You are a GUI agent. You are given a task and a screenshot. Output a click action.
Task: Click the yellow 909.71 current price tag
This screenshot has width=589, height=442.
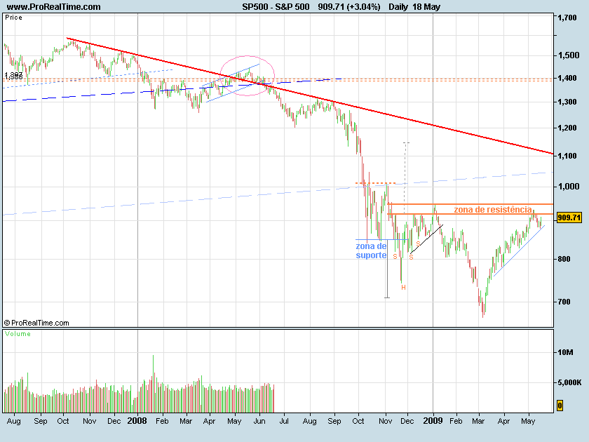click(569, 217)
